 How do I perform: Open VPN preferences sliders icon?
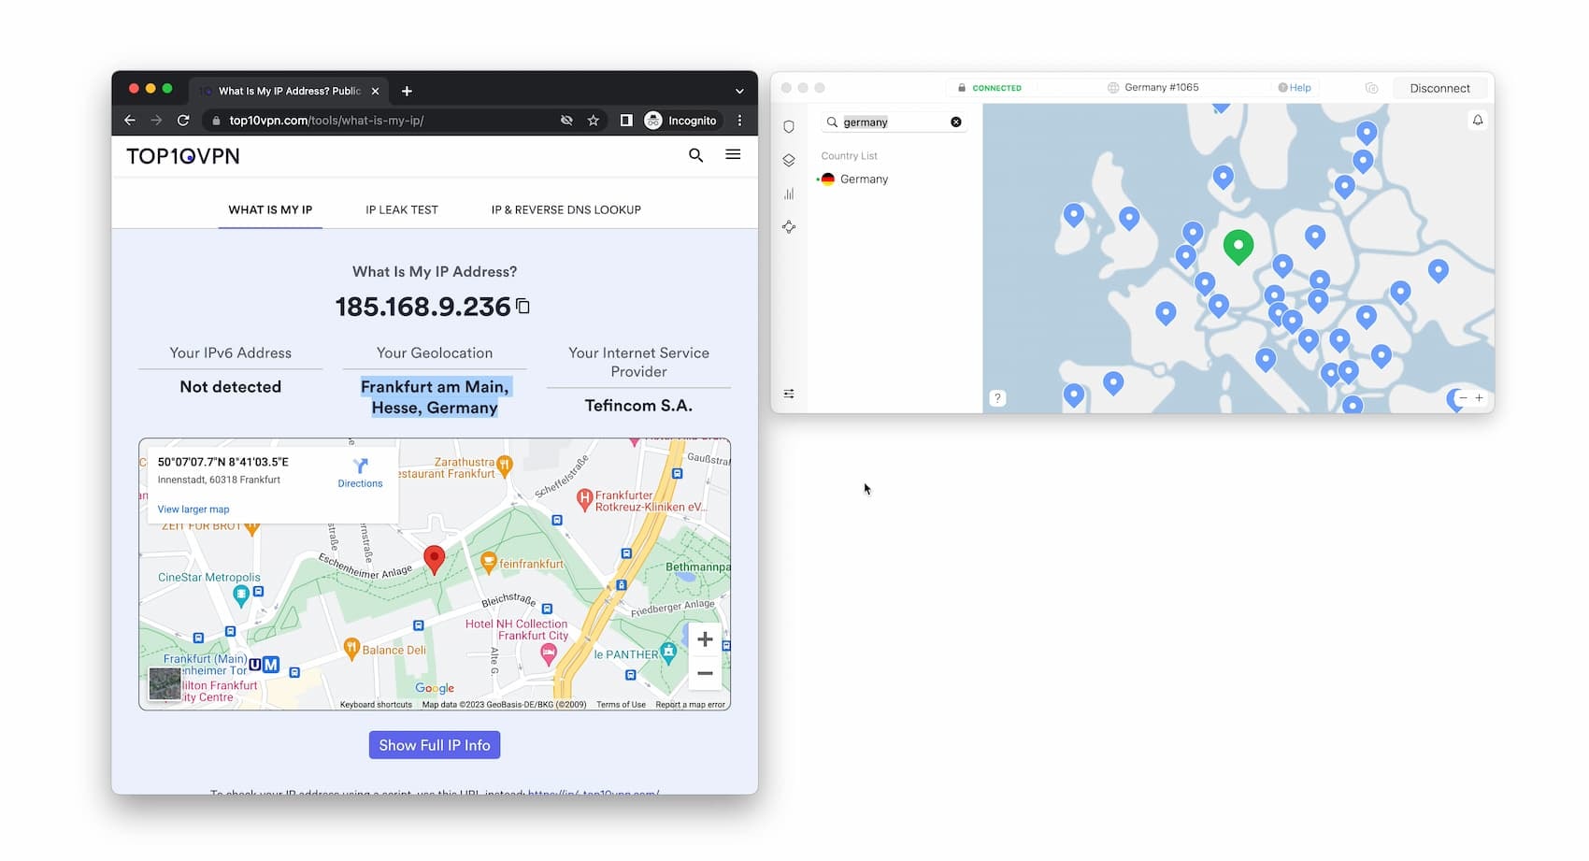[789, 394]
